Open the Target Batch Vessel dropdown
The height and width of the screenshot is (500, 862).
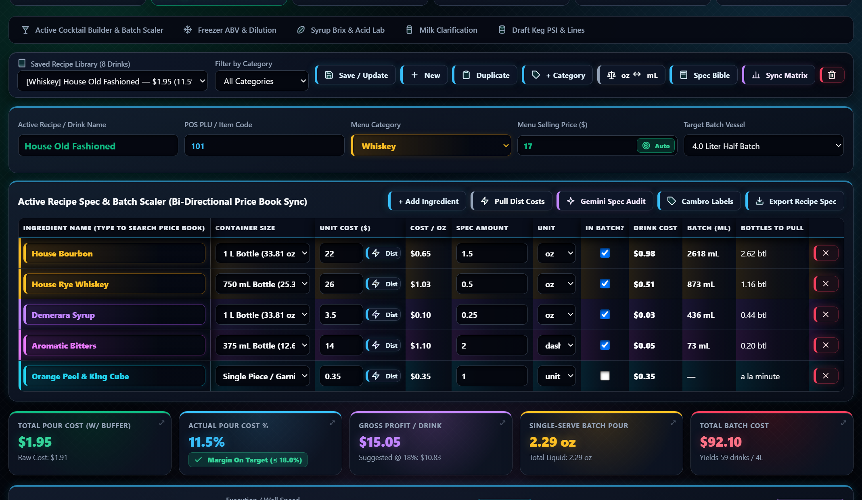pos(764,146)
